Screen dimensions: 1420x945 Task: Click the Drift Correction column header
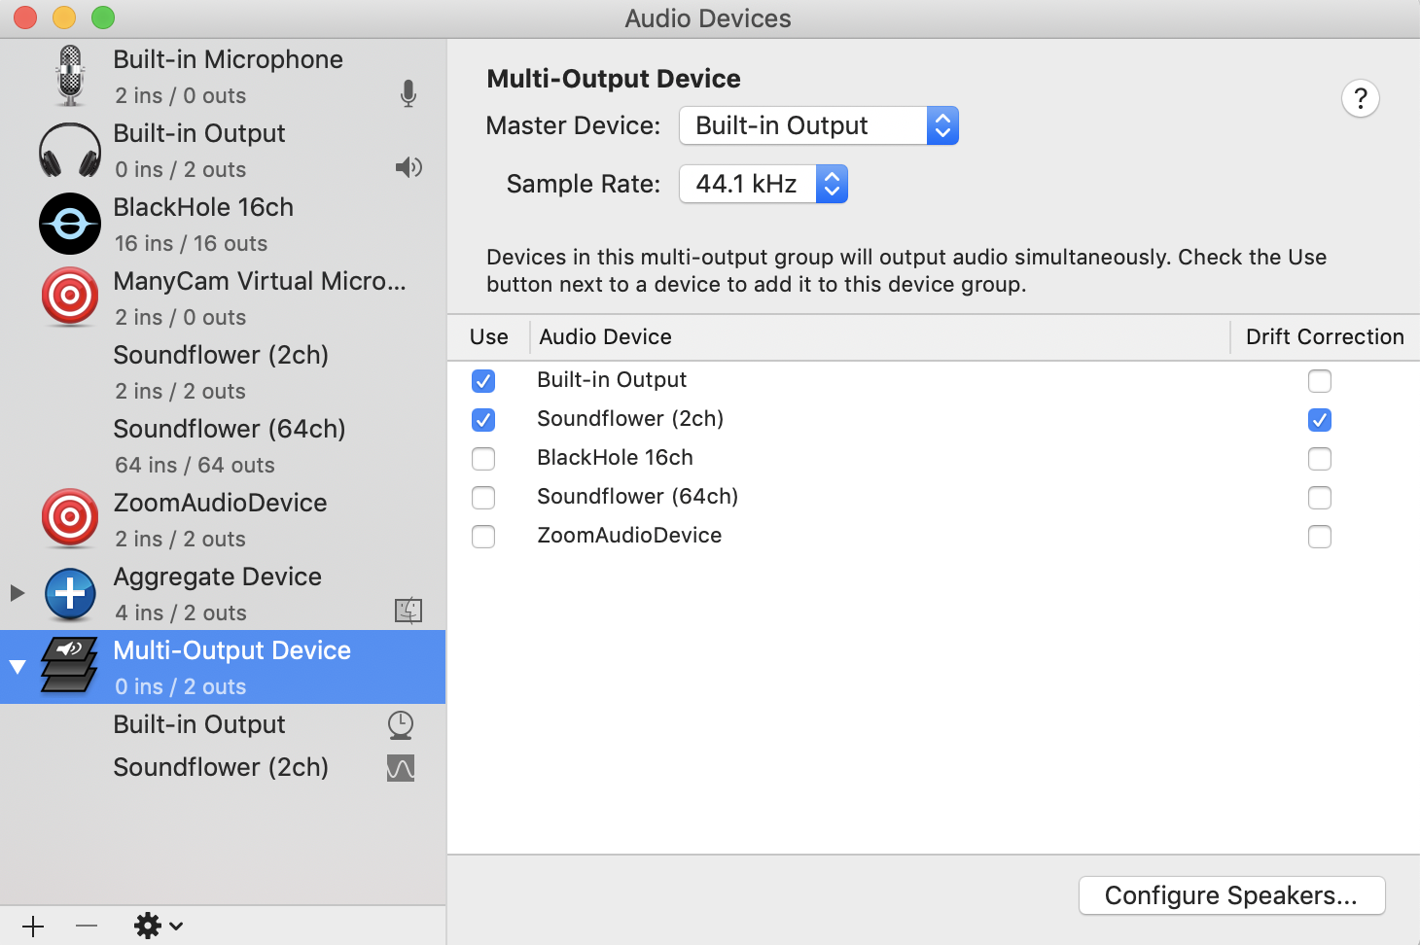tap(1325, 336)
